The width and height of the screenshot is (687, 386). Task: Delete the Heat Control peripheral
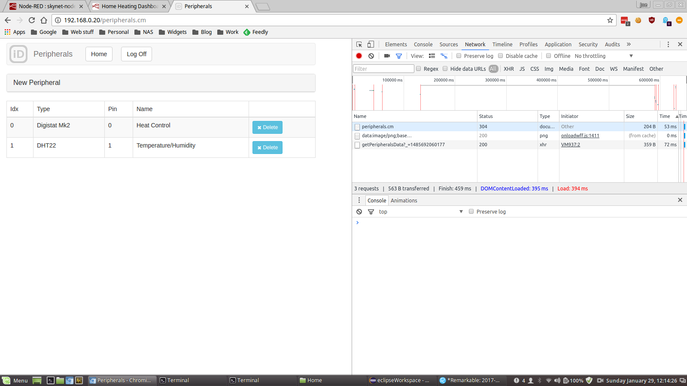[x=267, y=127]
